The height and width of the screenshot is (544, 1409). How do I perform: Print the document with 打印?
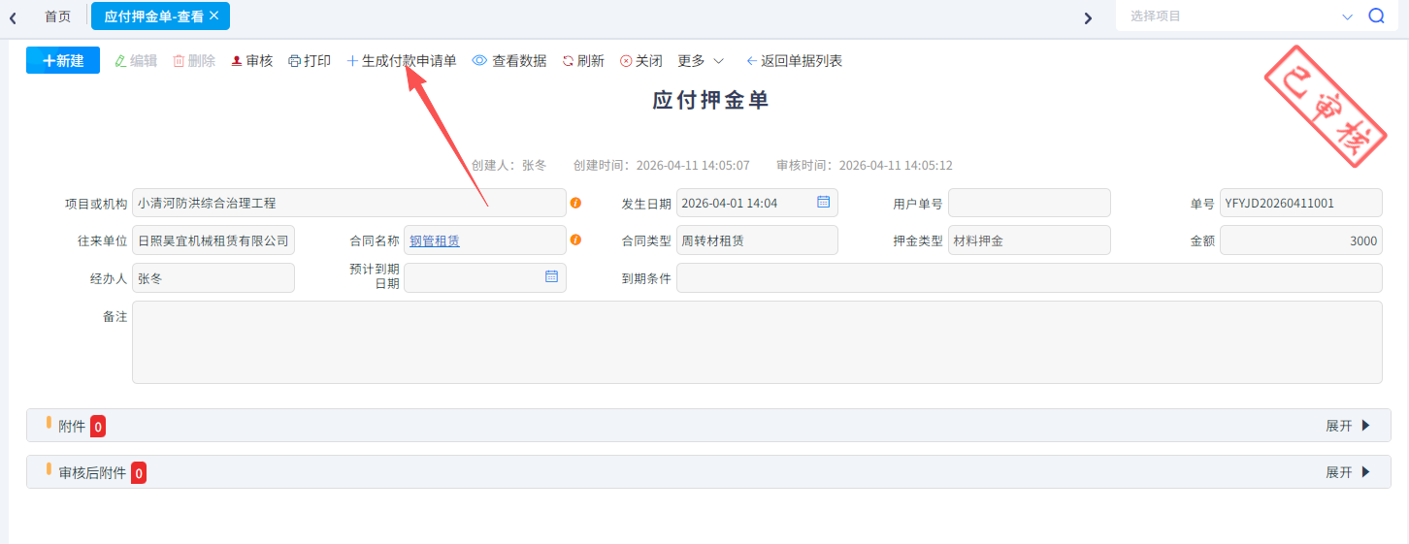click(x=310, y=60)
